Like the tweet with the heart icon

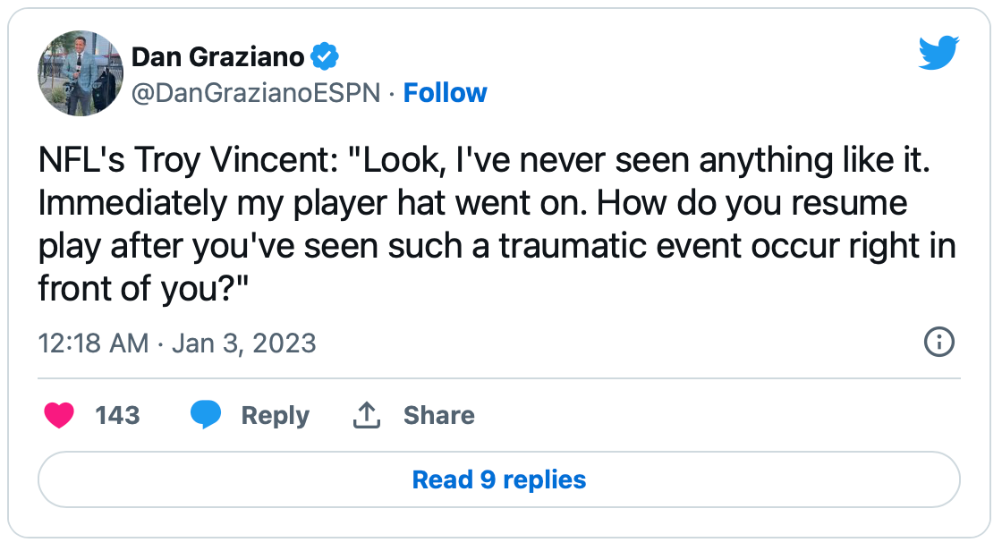(x=59, y=415)
